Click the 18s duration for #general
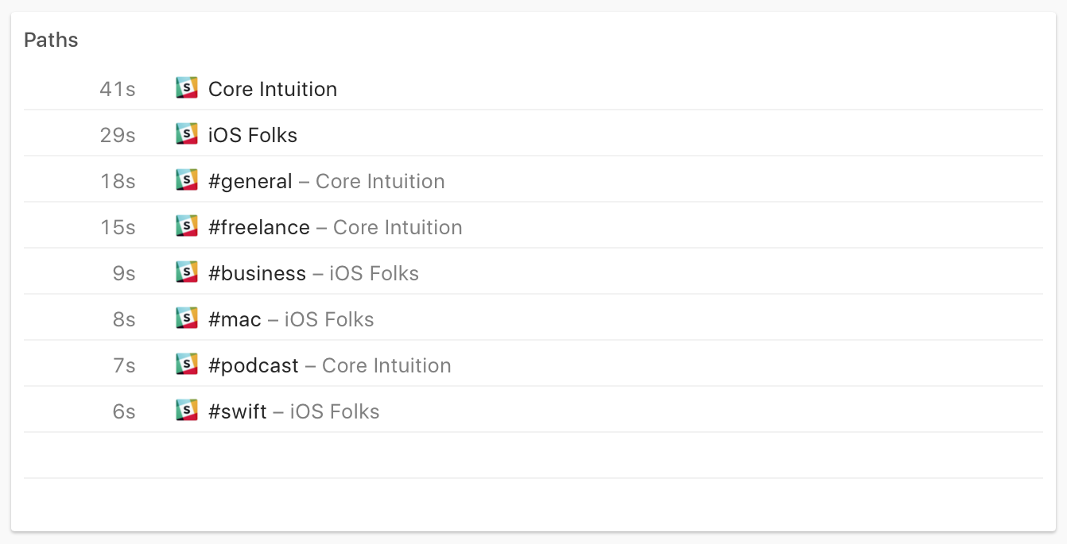This screenshot has width=1067, height=544. (118, 181)
